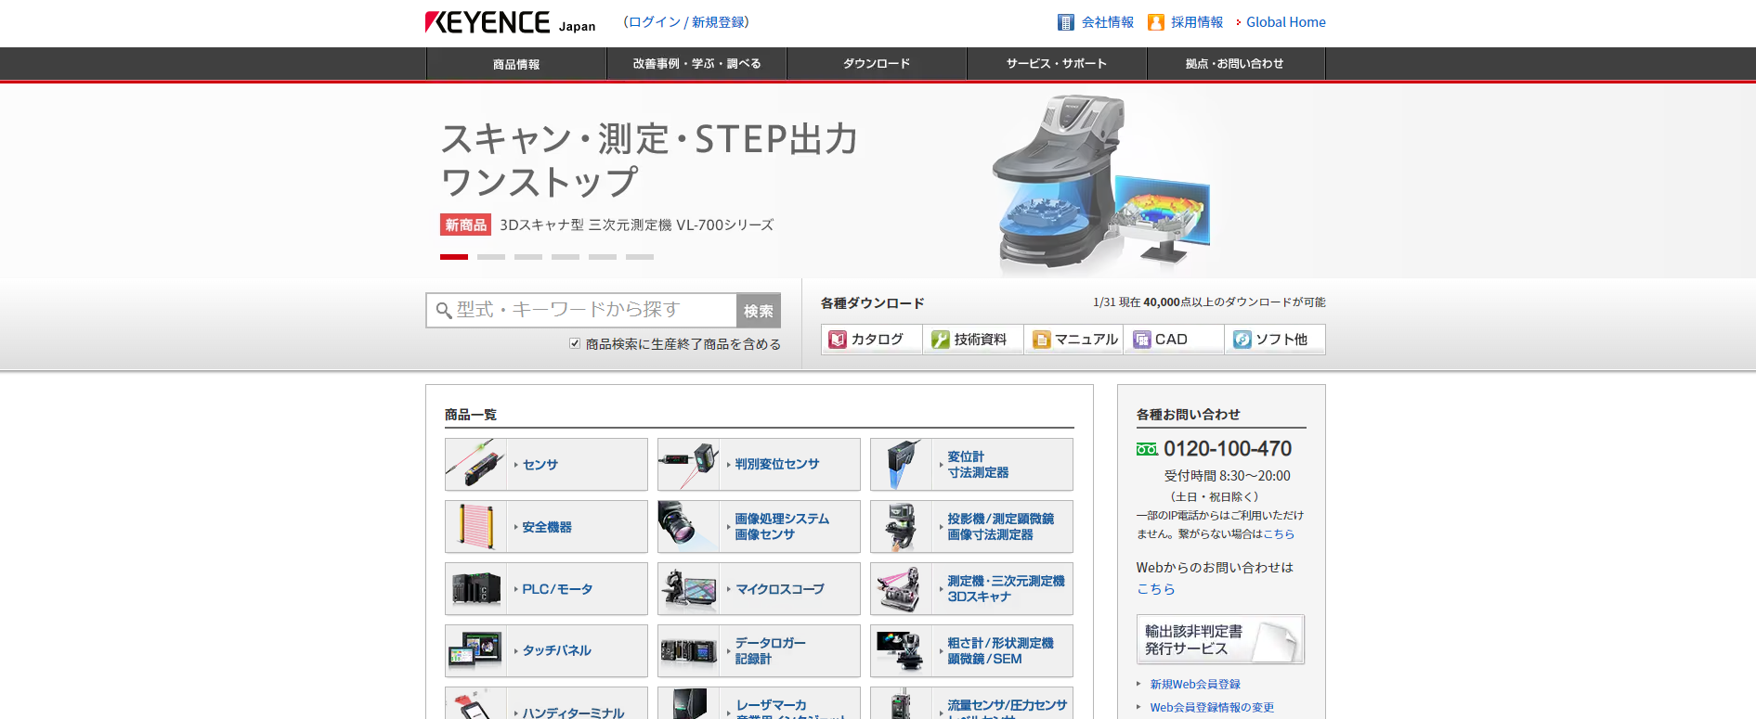1756x719 pixels.
Task: Click the 安全機器 category link
Action: coord(547,527)
